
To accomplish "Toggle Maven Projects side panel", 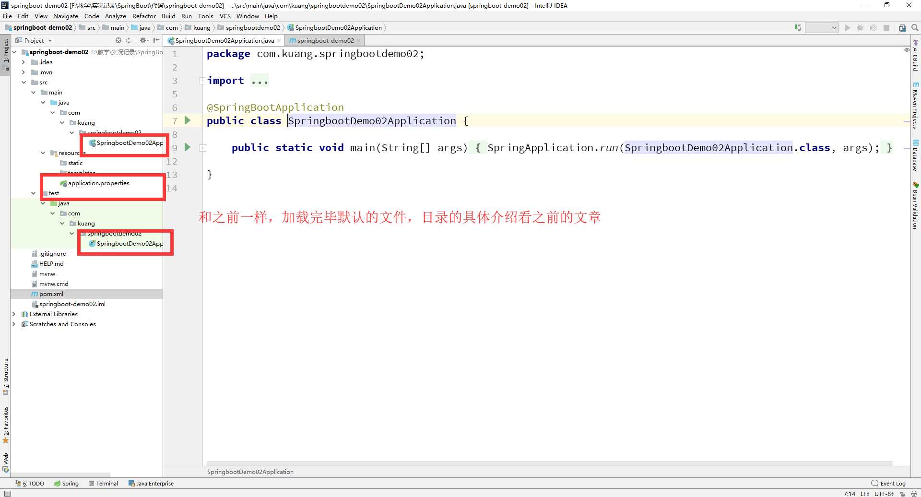I will pyautogui.click(x=916, y=105).
